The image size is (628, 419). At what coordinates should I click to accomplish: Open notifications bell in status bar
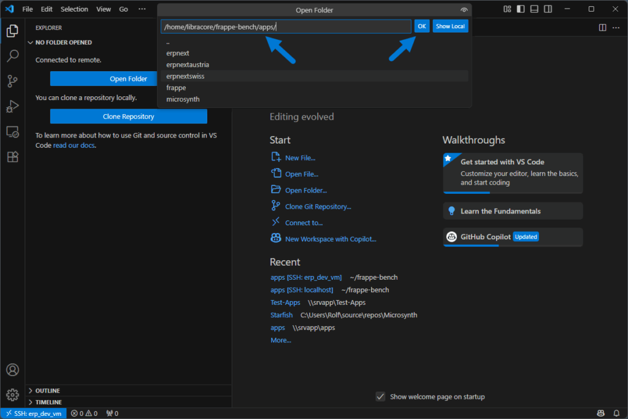tap(616, 413)
